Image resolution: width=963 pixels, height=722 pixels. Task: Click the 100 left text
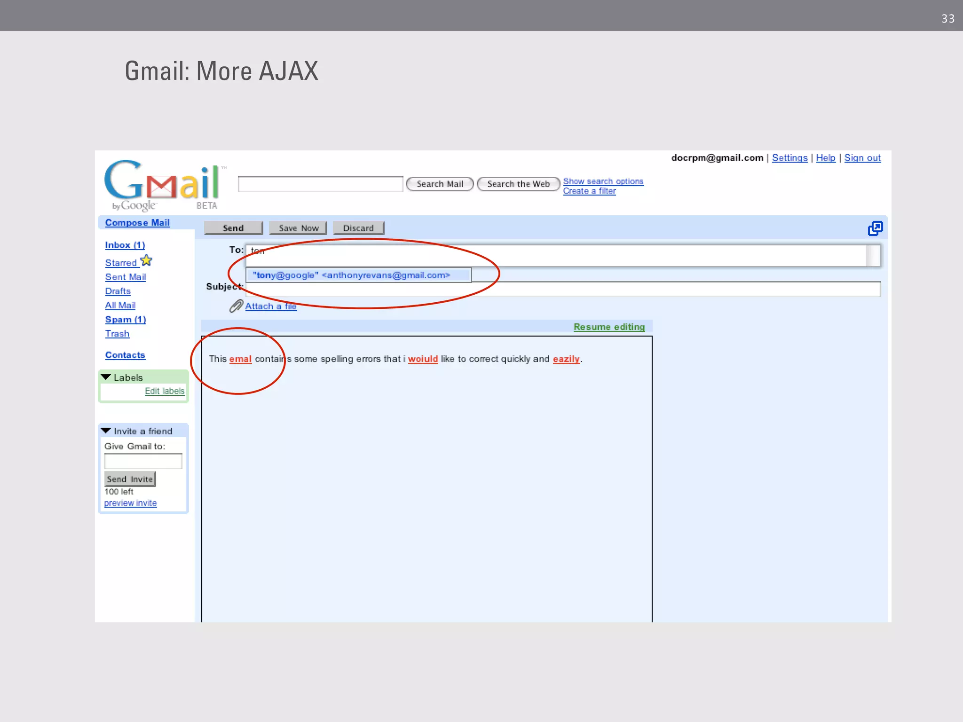[119, 492]
